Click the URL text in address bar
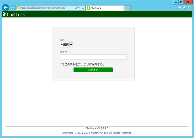The height and width of the screenshot is (138, 194). 43,8
